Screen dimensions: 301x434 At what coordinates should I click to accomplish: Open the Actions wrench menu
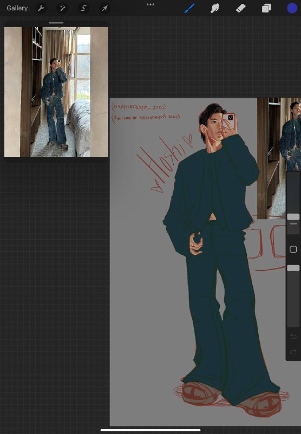coord(41,8)
